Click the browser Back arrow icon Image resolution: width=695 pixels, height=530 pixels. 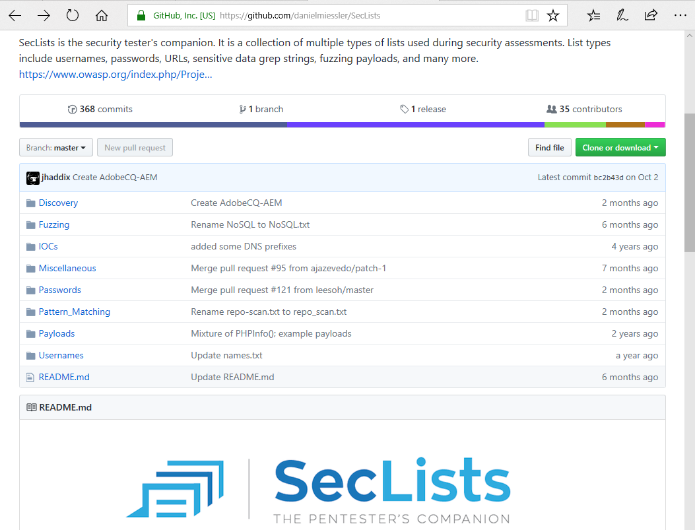(15, 15)
